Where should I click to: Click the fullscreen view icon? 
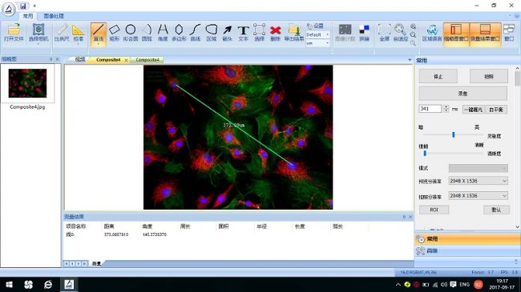click(x=384, y=33)
